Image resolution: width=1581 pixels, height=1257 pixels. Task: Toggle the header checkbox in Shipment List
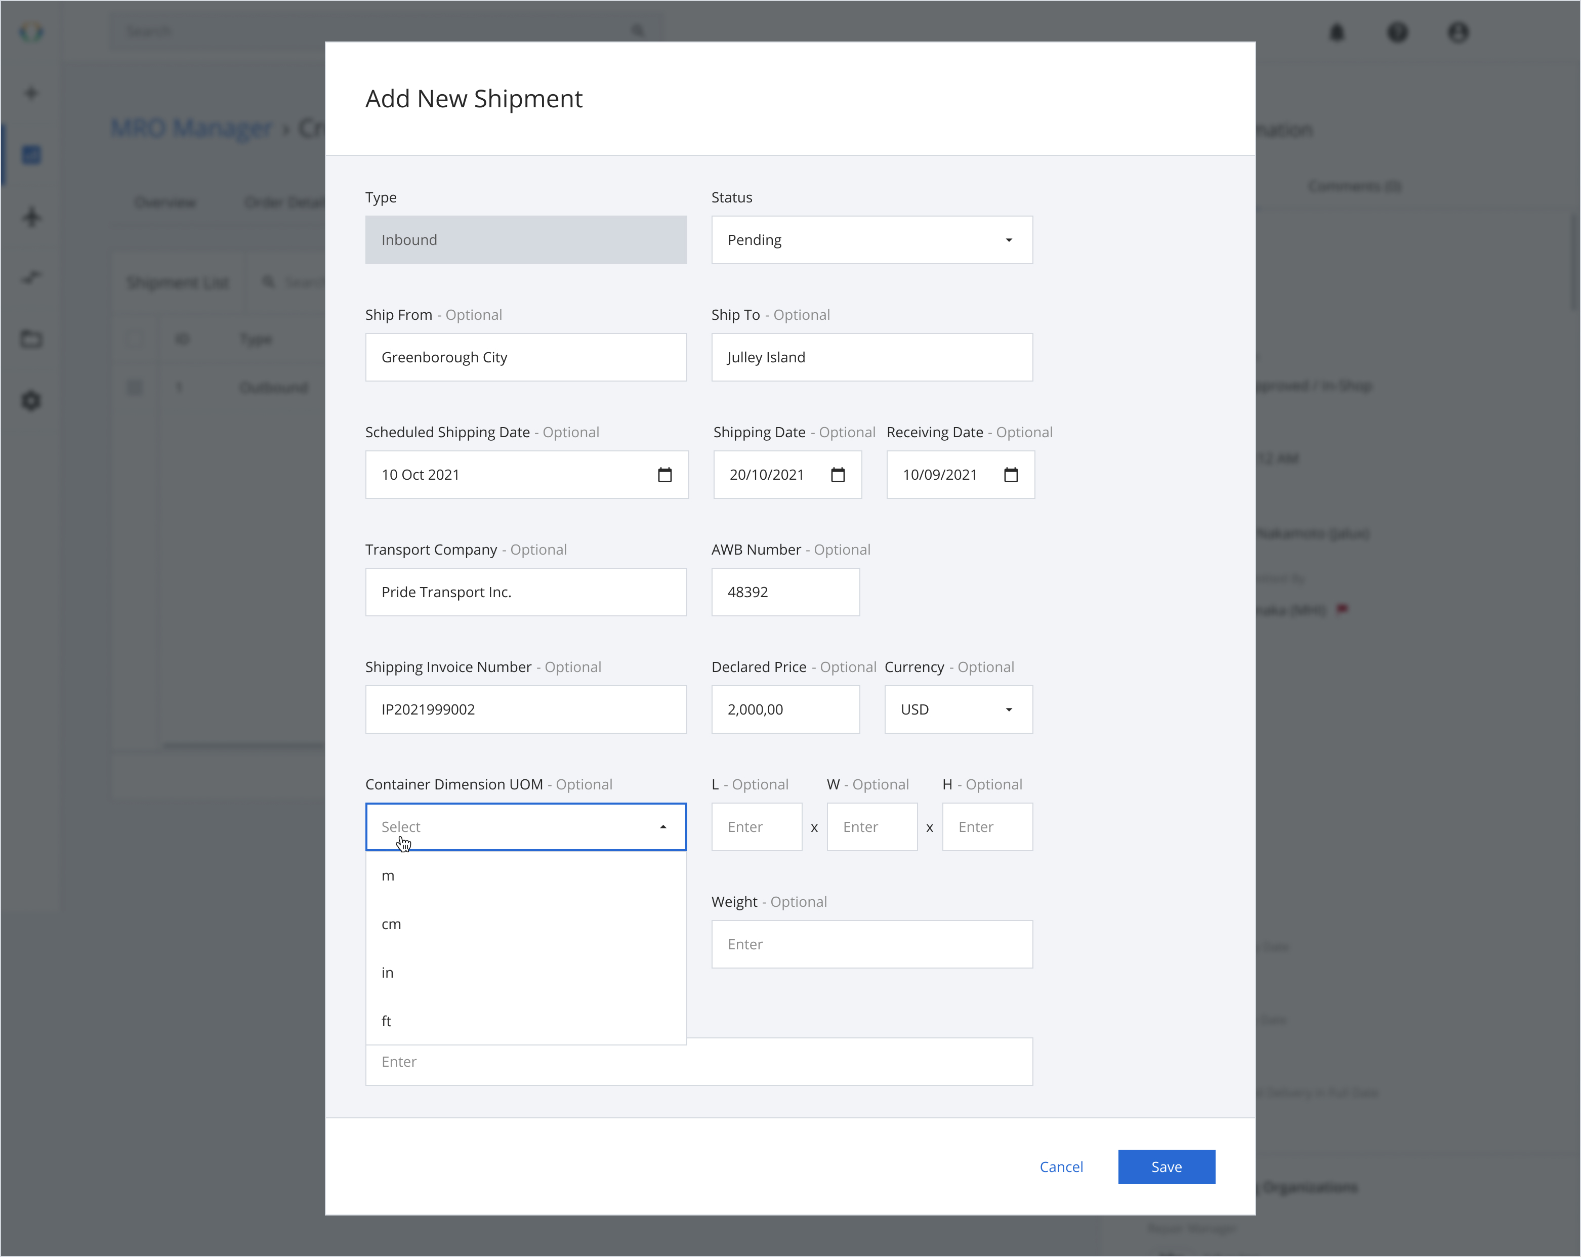[x=135, y=339]
